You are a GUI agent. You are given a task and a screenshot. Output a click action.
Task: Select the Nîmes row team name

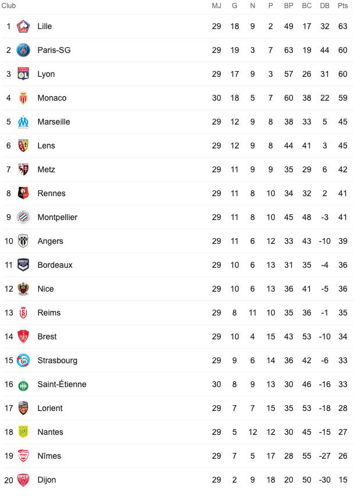pyautogui.click(x=49, y=456)
